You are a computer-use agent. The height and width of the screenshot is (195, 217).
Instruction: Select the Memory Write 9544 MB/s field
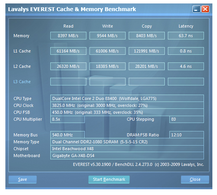click(108, 36)
